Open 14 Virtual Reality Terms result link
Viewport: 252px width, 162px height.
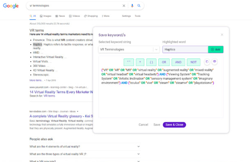pyautogui.click(x=61, y=92)
